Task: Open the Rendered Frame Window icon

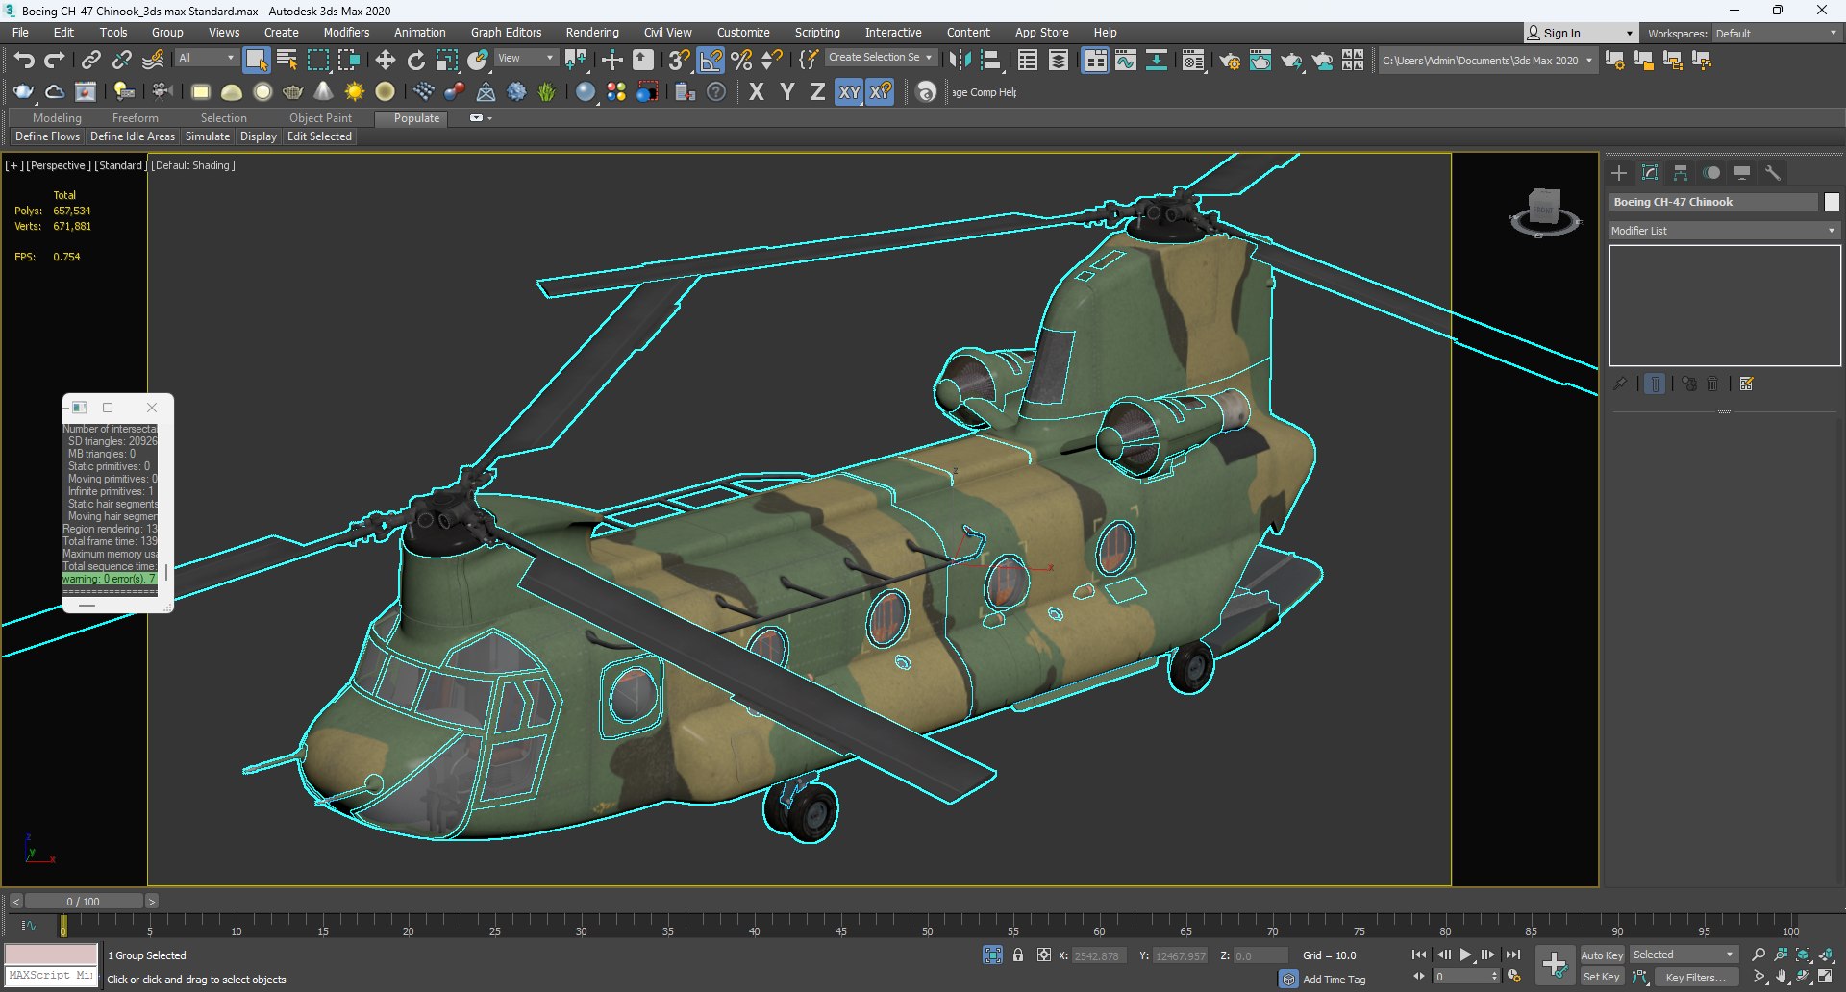Action: point(1260,61)
